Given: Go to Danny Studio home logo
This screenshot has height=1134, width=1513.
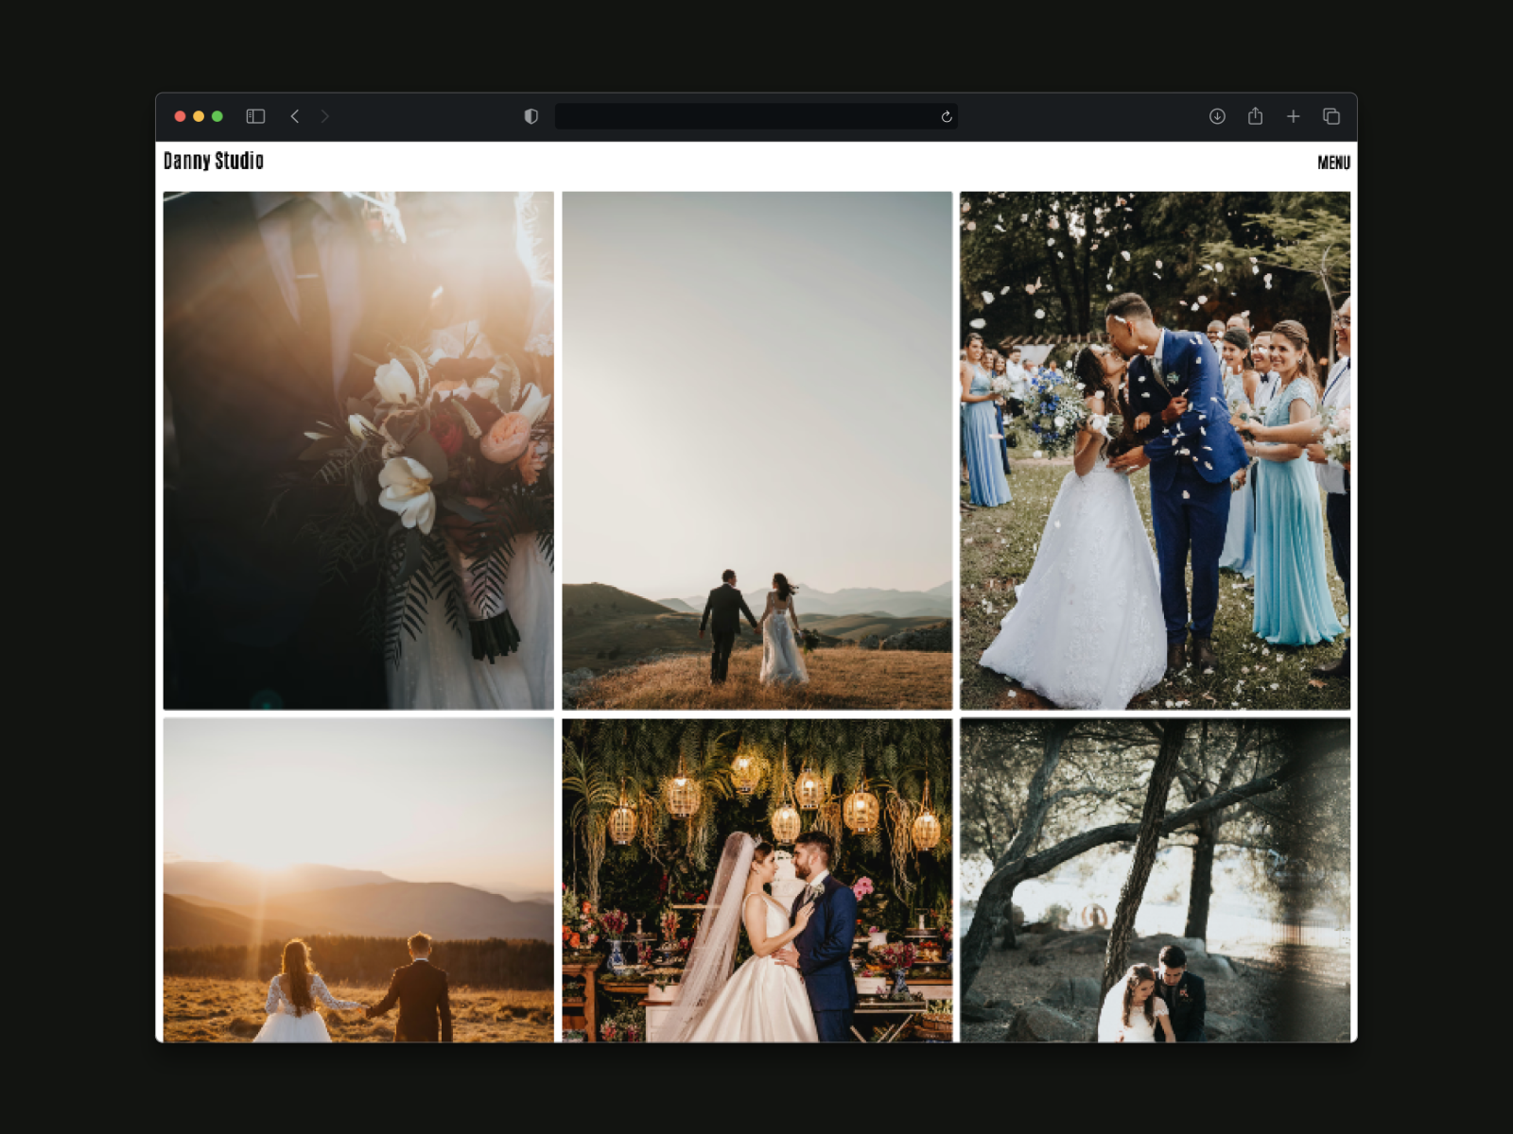Looking at the screenshot, I should (x=214, y=161).
